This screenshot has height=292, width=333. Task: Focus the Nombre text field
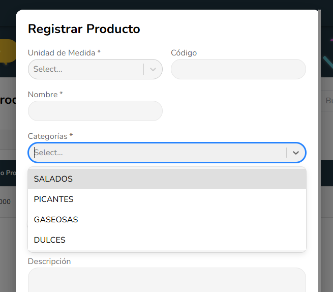[95, 111]
